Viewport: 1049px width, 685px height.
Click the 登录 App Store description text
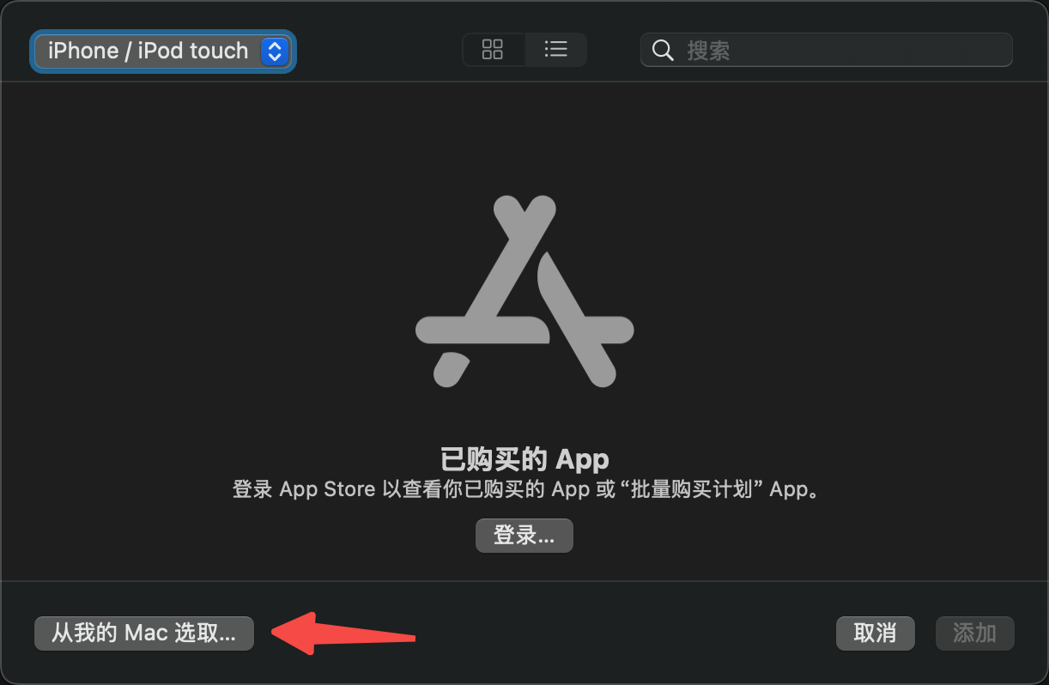tap(526, 489)
